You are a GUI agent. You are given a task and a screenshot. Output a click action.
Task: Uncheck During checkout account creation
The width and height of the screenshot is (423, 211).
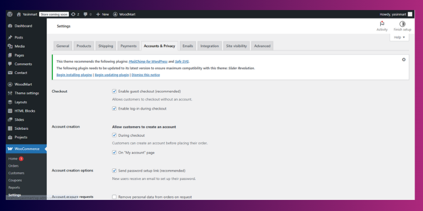pyautogui.click(x=114, y=135)
